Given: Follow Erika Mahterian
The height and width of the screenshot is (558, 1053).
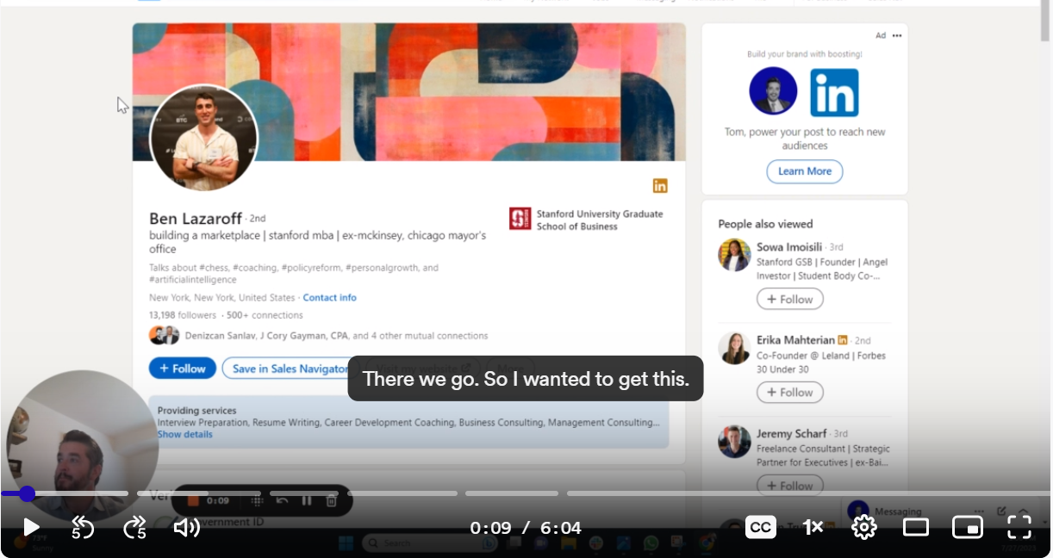Looking at the screenshot, I should pyautogui.click(x=790, y=393).
